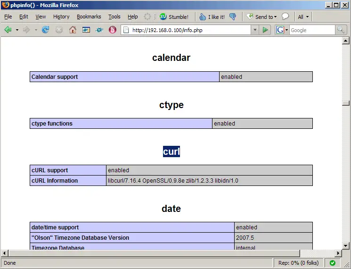Click the Google search box

click(312, 30)
